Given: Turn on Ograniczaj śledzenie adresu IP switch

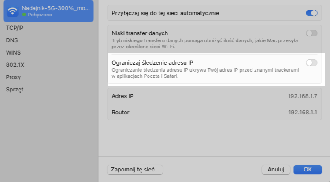Looking at the screenshot, I should tap(311, 63).
